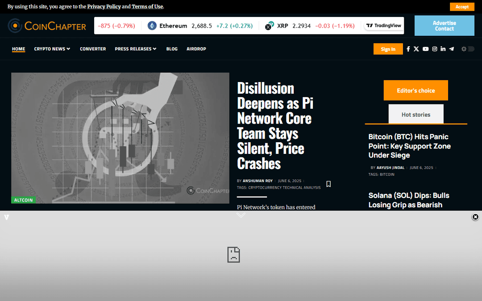Viewport: 482px width, 301px height.
Task: Click the ad provider logo on bottom banner
Action: 6,217
